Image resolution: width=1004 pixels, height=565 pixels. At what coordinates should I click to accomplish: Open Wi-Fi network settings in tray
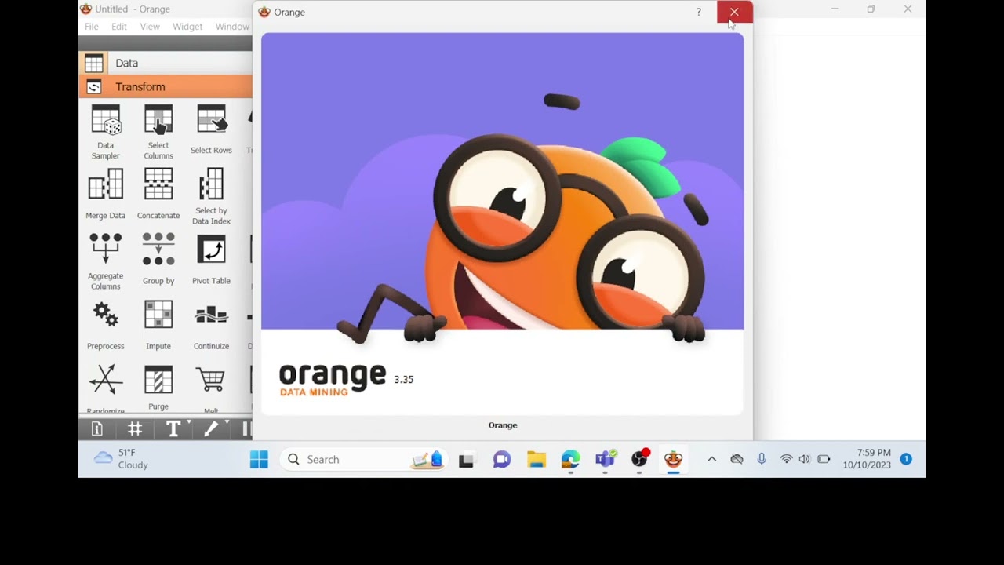(x=786, y=460)
